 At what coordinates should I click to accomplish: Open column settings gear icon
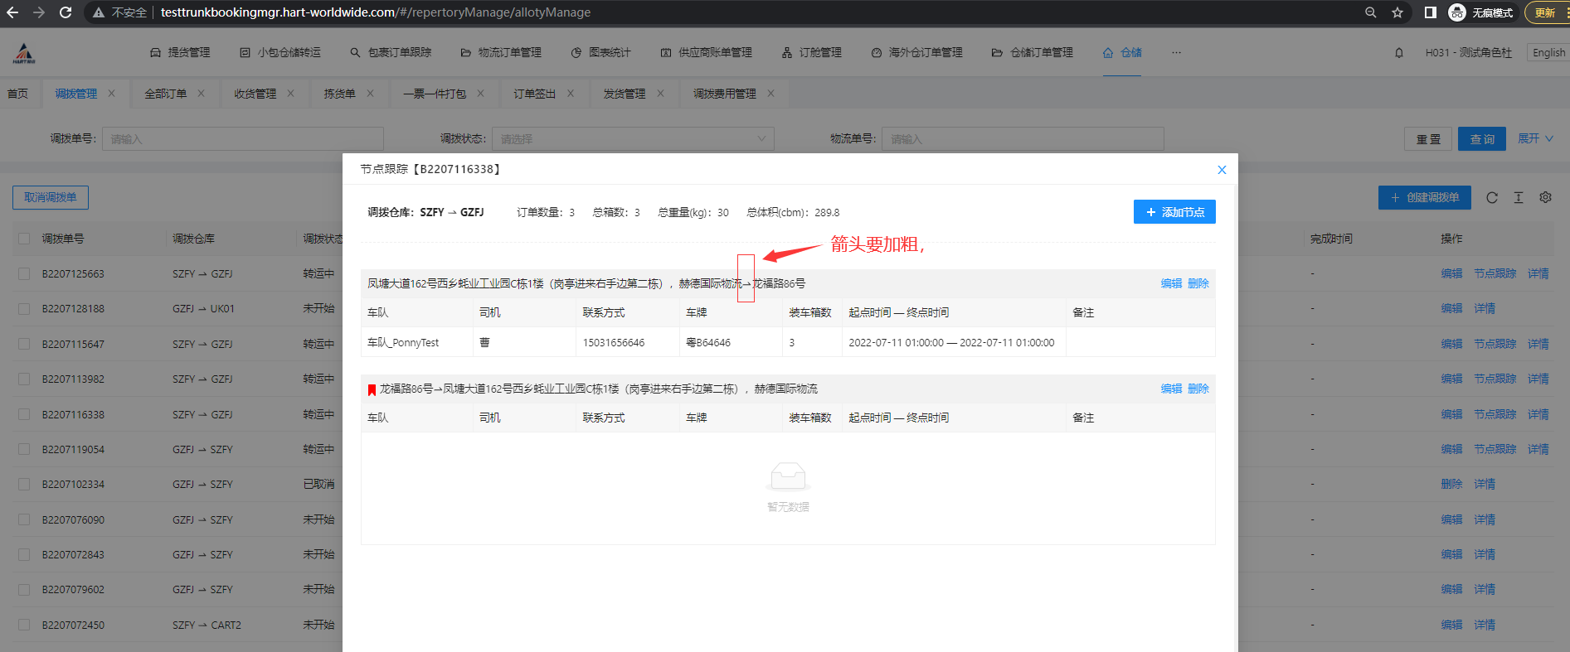(1545, 198)
